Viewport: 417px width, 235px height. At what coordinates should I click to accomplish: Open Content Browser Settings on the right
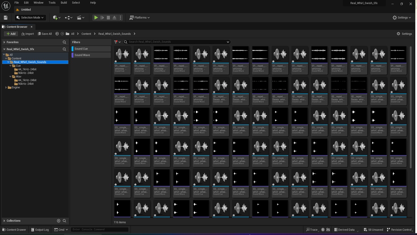pyautogui.click(x=404, y=34)
